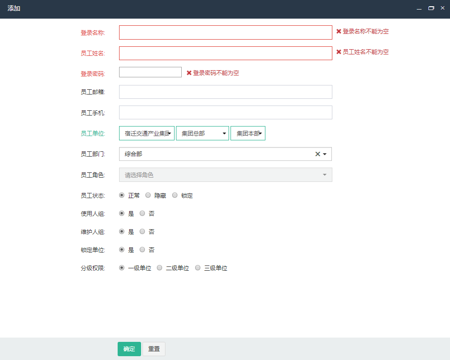
Task: Set 使用人组 to 否
Action: pos(143,213)
